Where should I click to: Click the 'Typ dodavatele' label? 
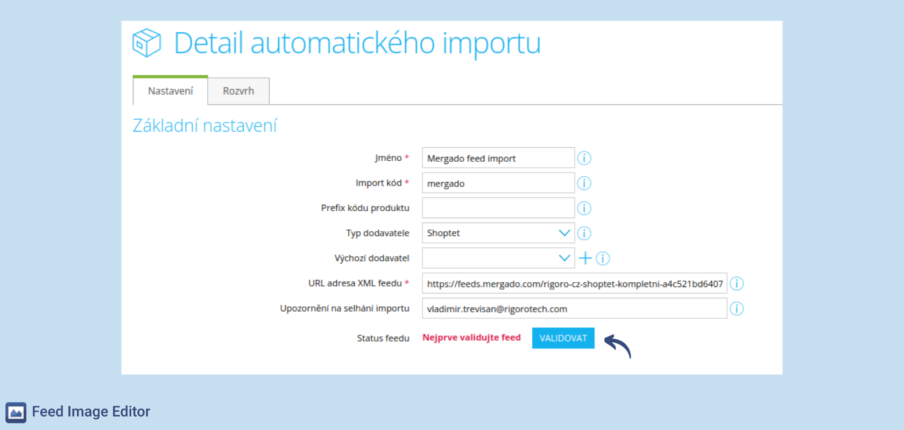pos(378,233)
